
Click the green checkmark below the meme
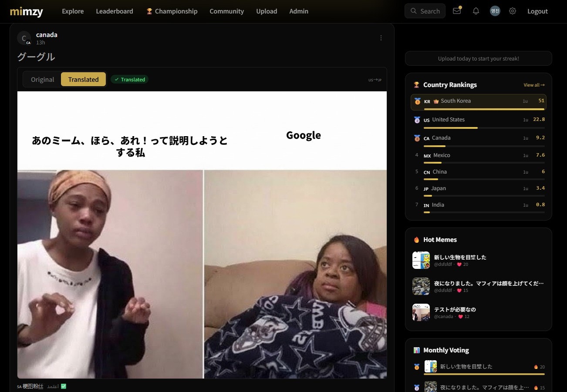pyautogui.click(x=64, y=386)
